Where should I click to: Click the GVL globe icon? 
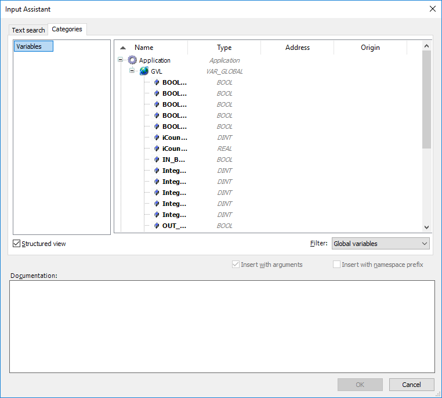point(144,71)
